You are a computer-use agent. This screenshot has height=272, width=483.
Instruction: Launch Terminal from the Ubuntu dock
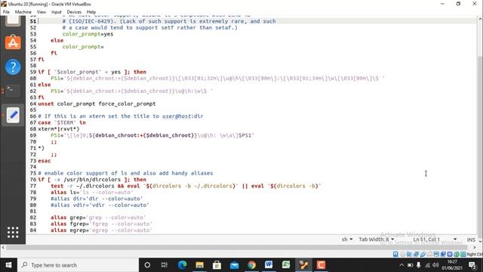pos(13,91)
